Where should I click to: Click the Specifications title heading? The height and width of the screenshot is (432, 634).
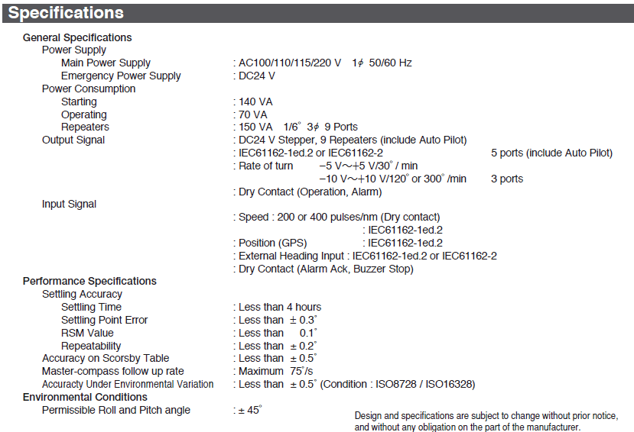tap(66, 14)
